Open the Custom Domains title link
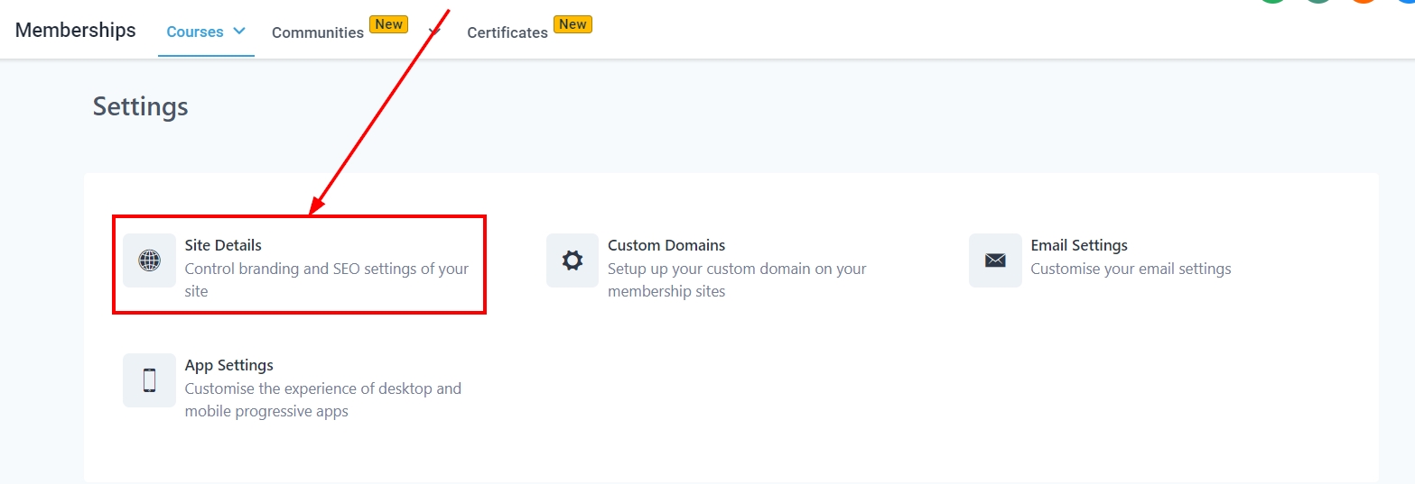 (666, 245)
